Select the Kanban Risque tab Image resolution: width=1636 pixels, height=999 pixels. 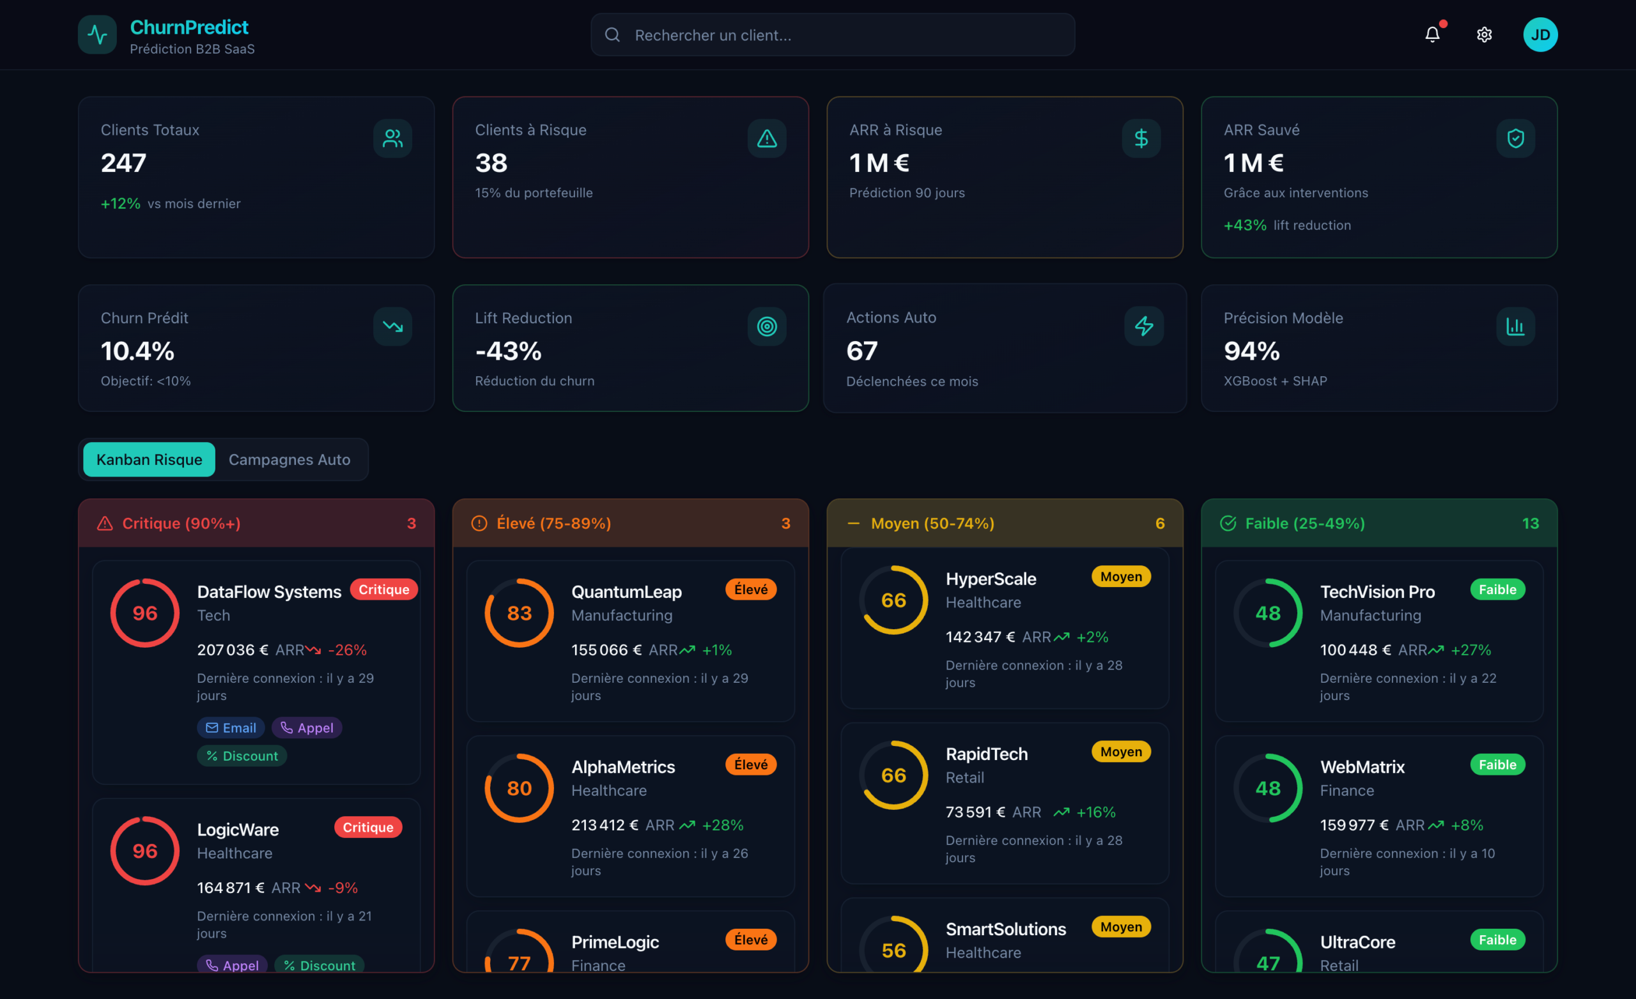click(x=149, y=459)
